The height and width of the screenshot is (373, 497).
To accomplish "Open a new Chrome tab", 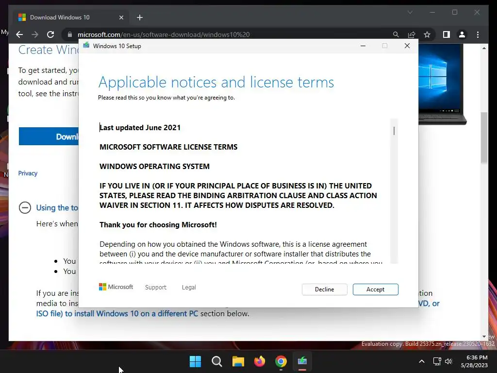I will [x=140, y=17].
